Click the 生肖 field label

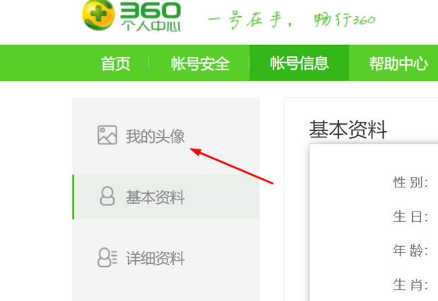coord(410,285)
